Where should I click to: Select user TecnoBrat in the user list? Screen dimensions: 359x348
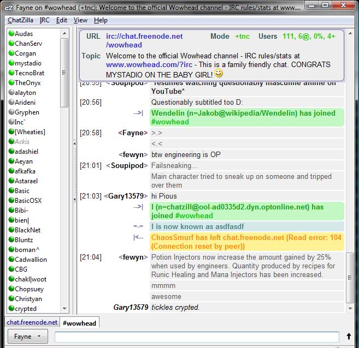click(30, 73)
